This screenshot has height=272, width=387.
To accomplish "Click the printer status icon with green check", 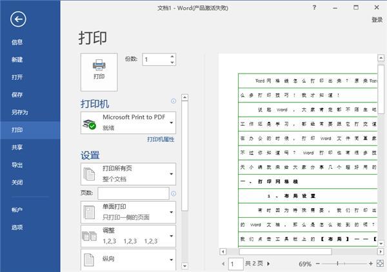I will 90,124.
